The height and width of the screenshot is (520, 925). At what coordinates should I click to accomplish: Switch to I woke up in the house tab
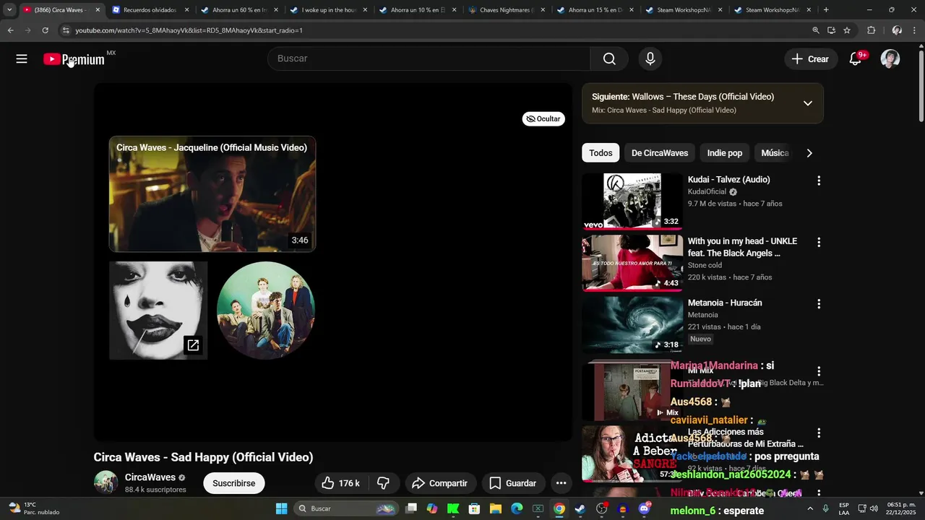coord(328,10)
